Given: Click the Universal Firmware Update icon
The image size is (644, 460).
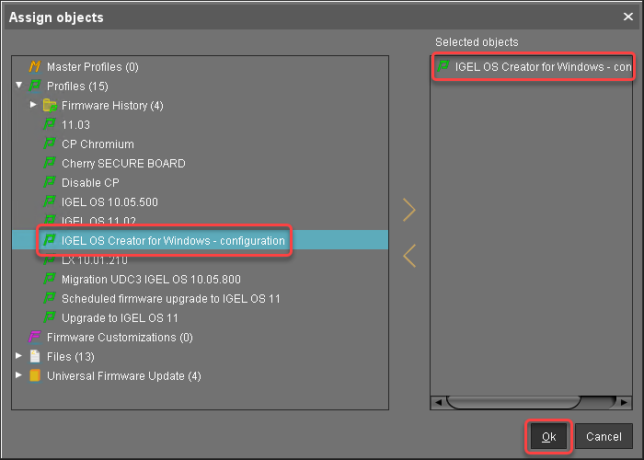Looking at the screenshot, I should coord(35,376).
